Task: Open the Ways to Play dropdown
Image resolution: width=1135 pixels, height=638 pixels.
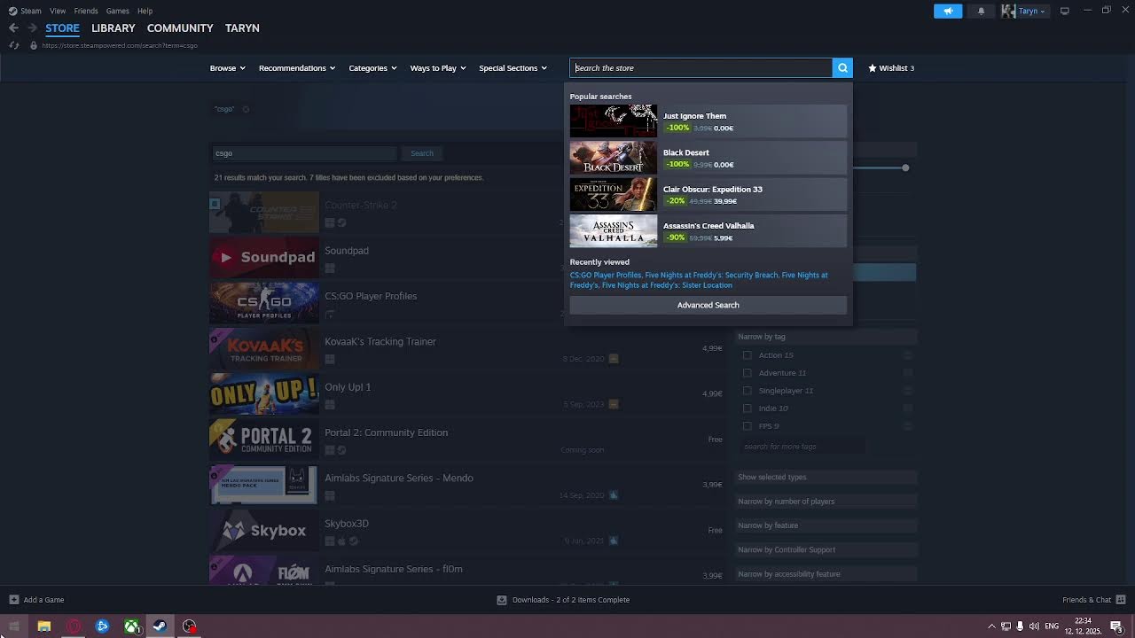Action: pyautogui.click(x=438, y=68)
